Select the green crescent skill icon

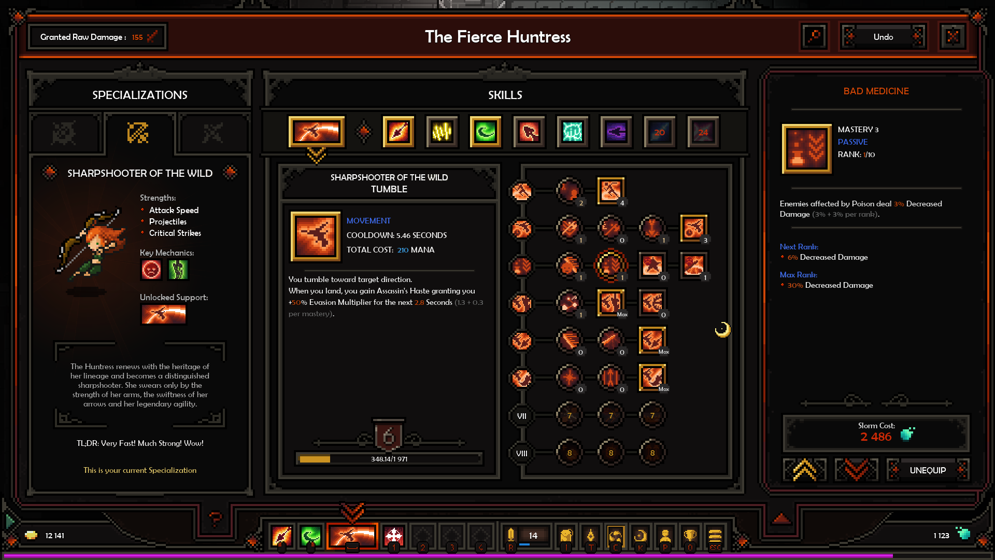485,132
